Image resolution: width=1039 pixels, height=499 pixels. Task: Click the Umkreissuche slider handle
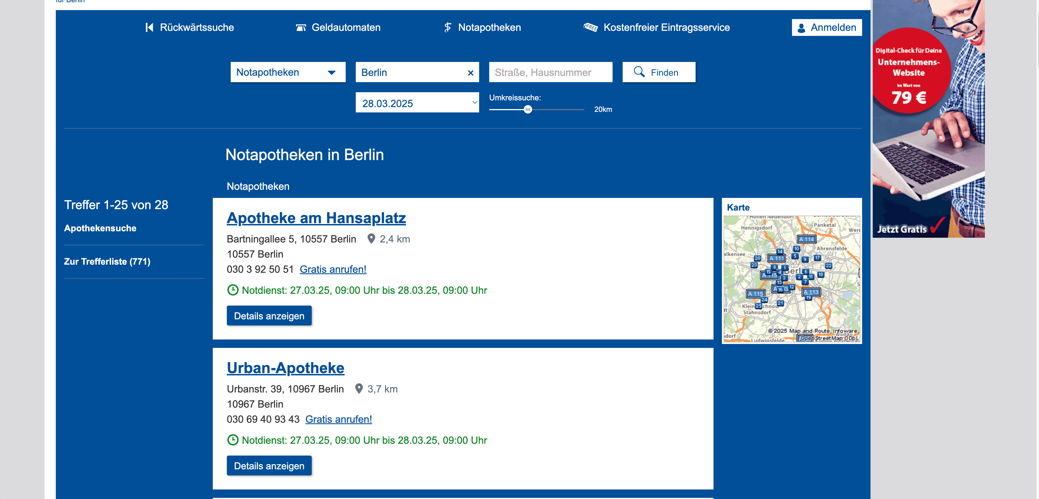[x=528, y=109]
